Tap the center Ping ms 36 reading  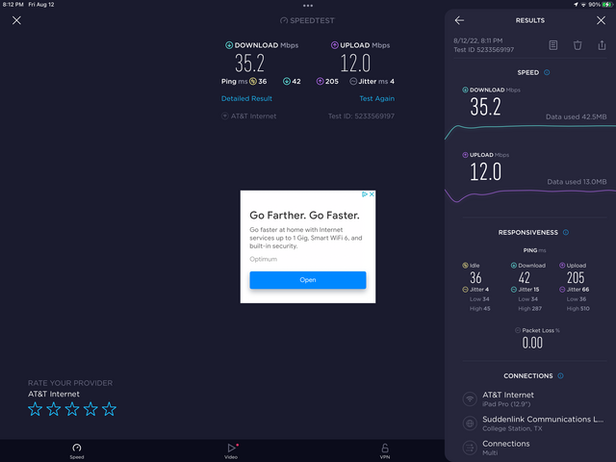[244, 81]
